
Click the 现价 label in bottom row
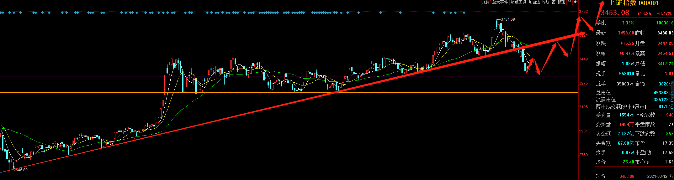(x=601, y=176)
